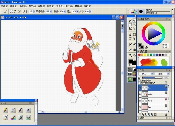The image size is (175, 126).
Task: Hide the color layer
Action: click(x=140, y=94)
